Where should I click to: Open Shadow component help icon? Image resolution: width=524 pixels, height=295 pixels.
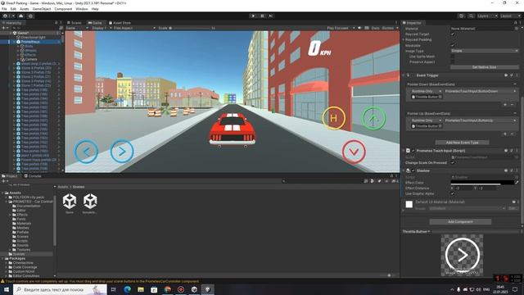coord(506,170)
